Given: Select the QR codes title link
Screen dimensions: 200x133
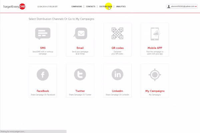Looking at the screenshot, I should tap(117, 48).
